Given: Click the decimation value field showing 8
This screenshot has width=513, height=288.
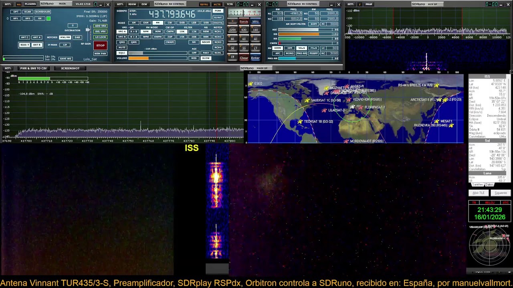Looking at the screenshot, I should pyautogui.click(x=73, y=26).
